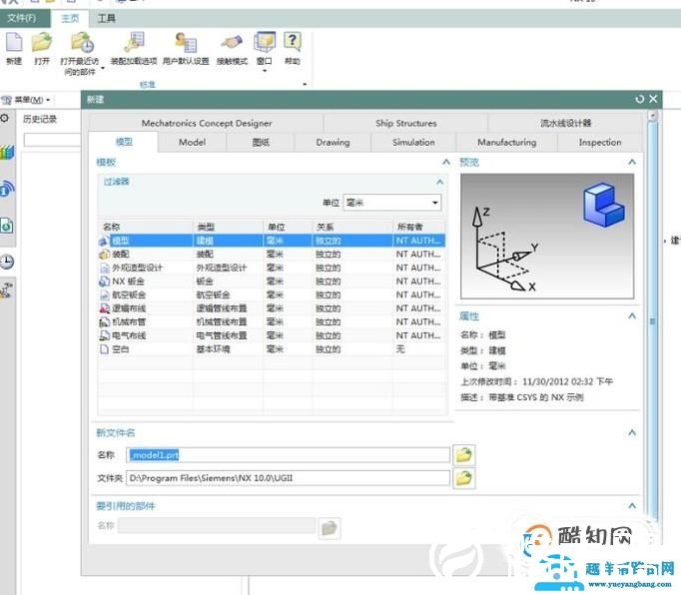681x595 pixels.
Task: Expand the recent parts dropdown arrow
Action: pos(103,68)
